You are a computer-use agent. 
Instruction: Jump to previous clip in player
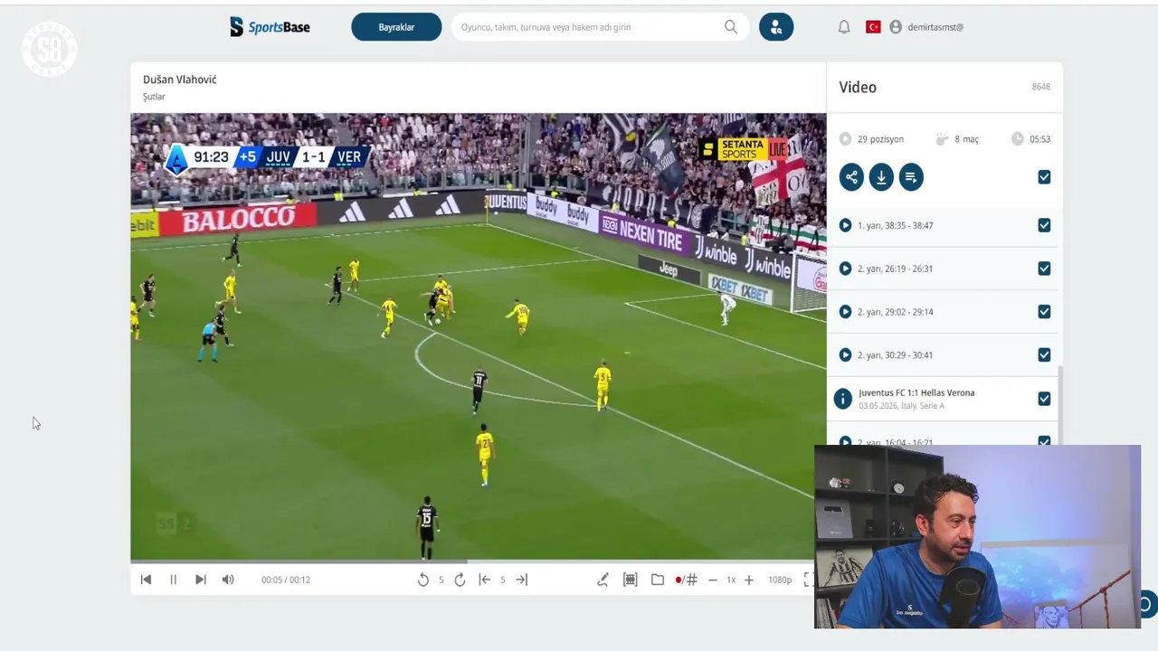pos(146,580)
